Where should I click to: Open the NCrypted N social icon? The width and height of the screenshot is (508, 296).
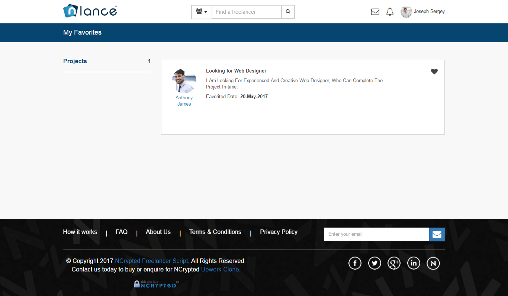[x=433, y=264]
